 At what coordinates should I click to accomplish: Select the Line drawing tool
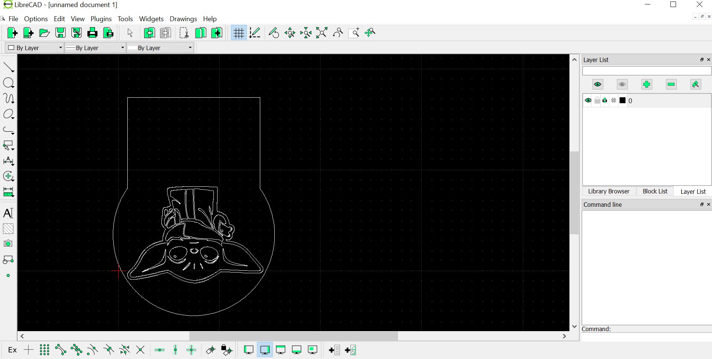click(x=9, y=67)
